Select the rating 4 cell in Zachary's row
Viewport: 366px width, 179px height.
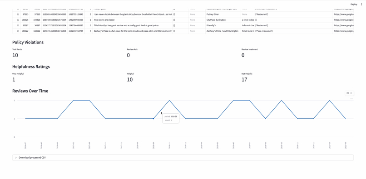coord(89,31)
